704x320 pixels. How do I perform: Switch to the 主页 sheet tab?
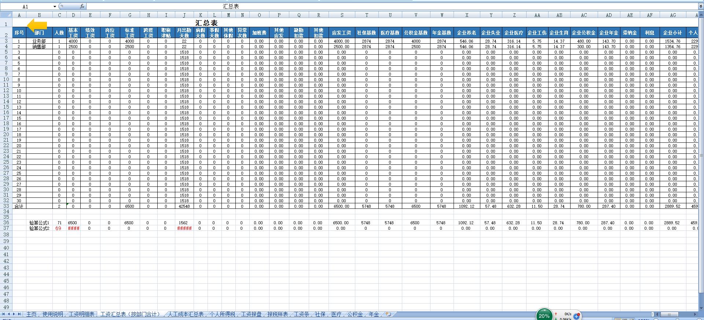(x=32, y=314)
